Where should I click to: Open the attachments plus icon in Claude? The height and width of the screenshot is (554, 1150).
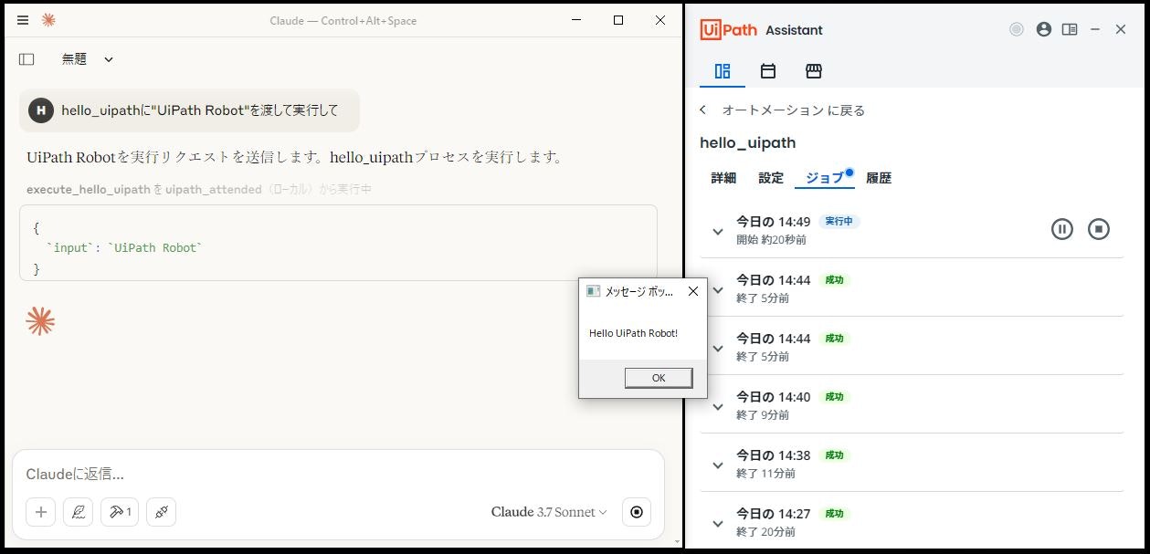(x=40, y=512)
